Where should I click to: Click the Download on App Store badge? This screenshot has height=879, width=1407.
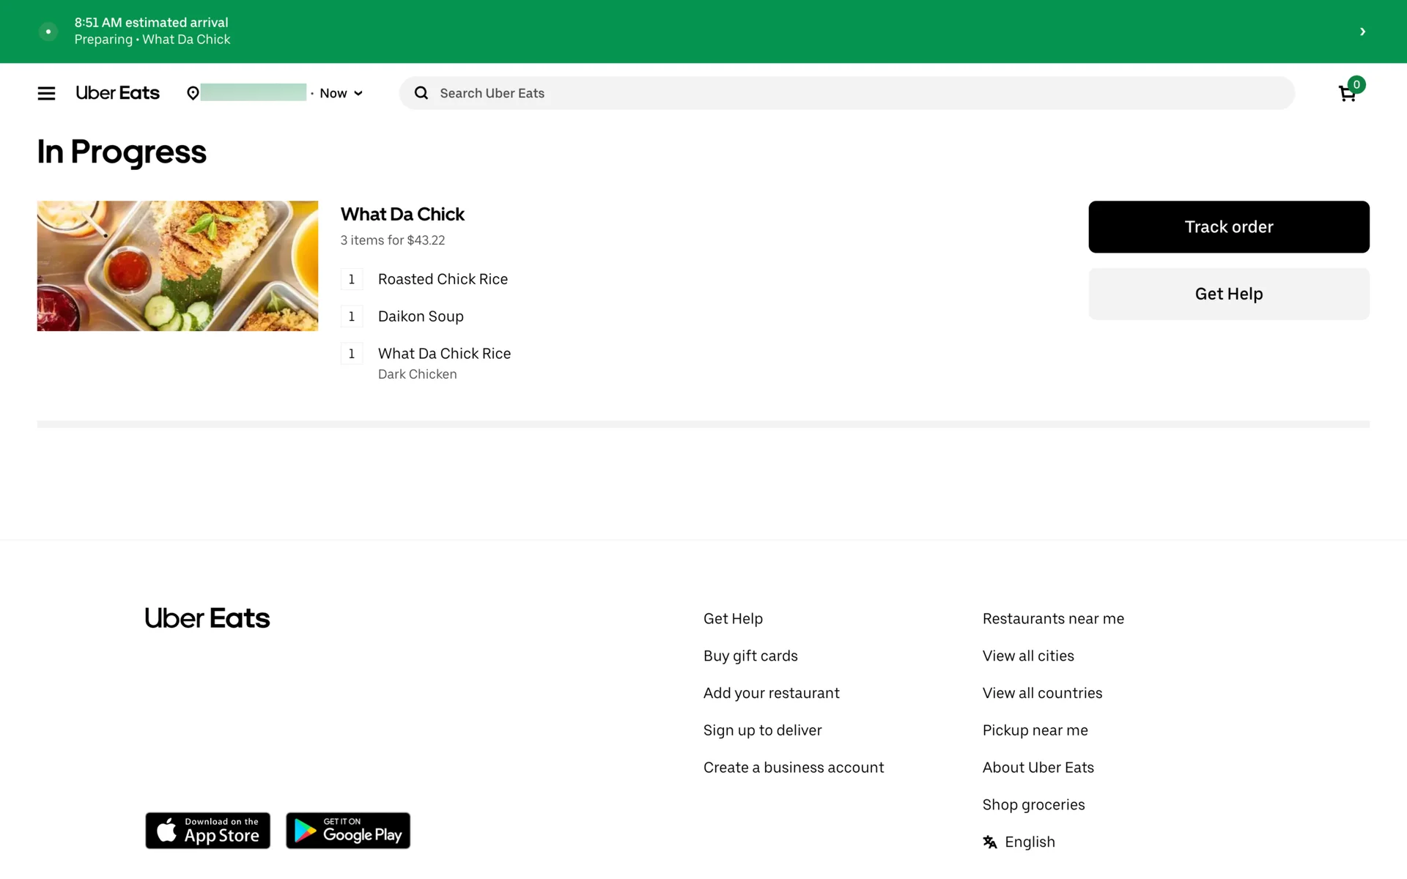tap(207, 830)
